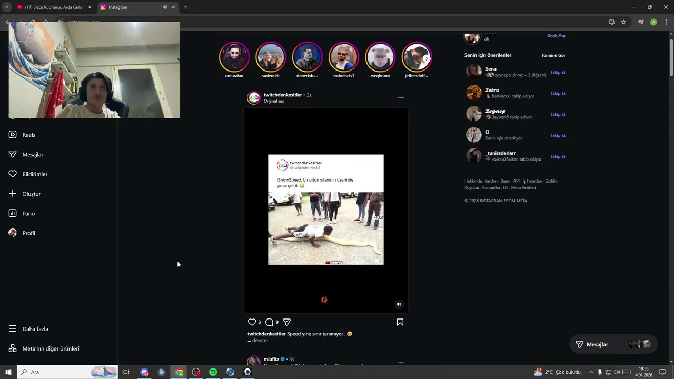Image resolution: width=674 pixels, height=379 pixels.
Task: Open Task View on the taskbar
Action: pyautogui.click(x=126, y=372)
